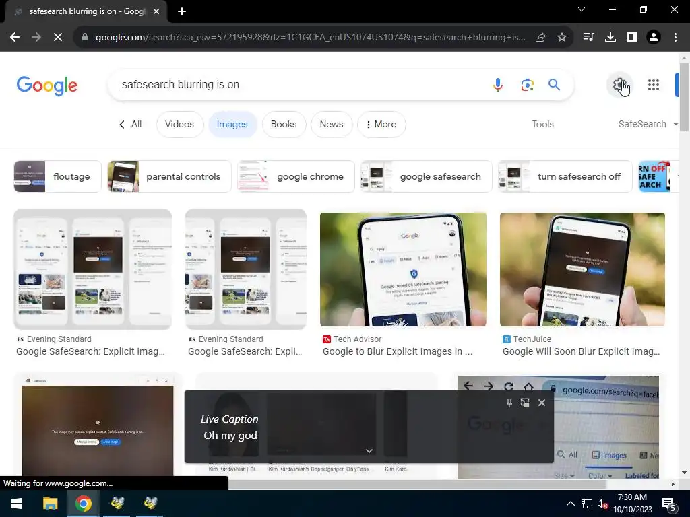Open the More search filters menu
The image size is (690, 517).
point(381,125)
